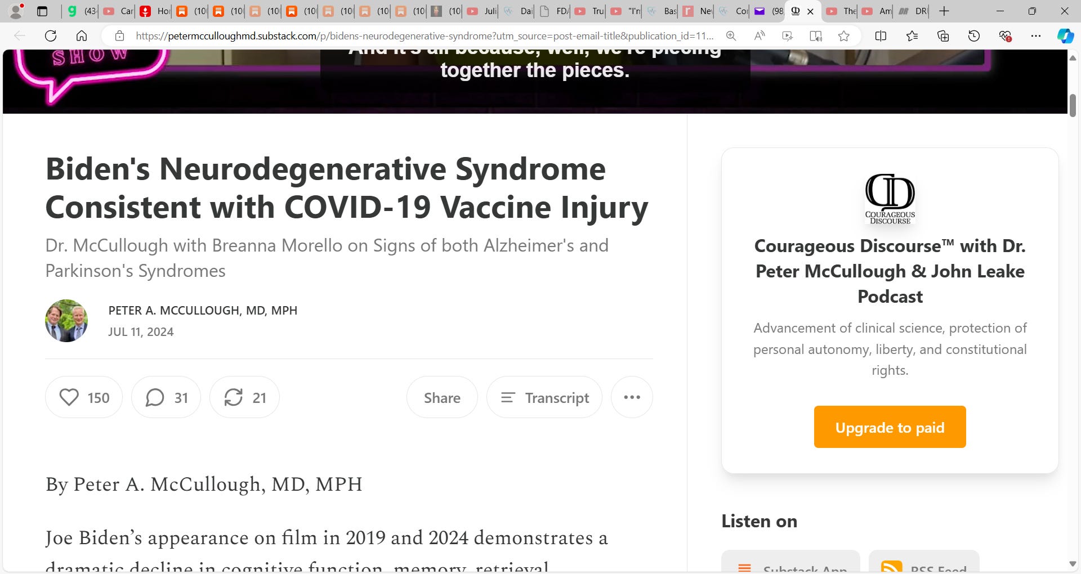The height and width of the screenshot is (574, 1081).
Task: Open the post's three-dots more options button
Action: pyautogui.click(x=632, y=397)
